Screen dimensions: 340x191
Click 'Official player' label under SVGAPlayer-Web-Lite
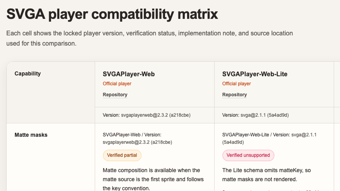coord(236,84)
